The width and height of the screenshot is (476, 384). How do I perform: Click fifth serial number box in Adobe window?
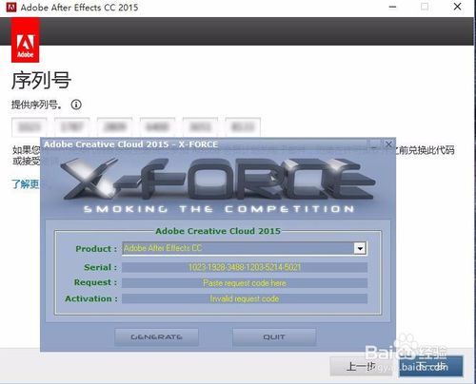pos(200,127)
